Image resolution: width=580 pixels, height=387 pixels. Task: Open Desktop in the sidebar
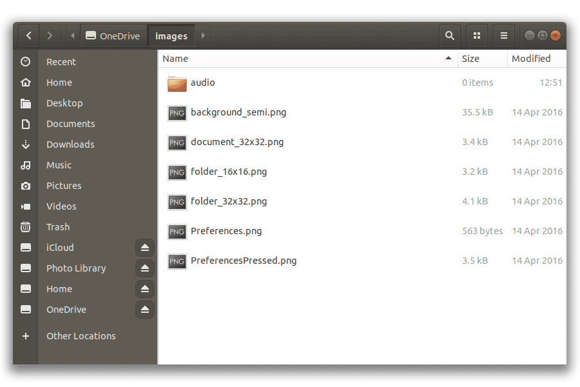(x=64, y=103)
